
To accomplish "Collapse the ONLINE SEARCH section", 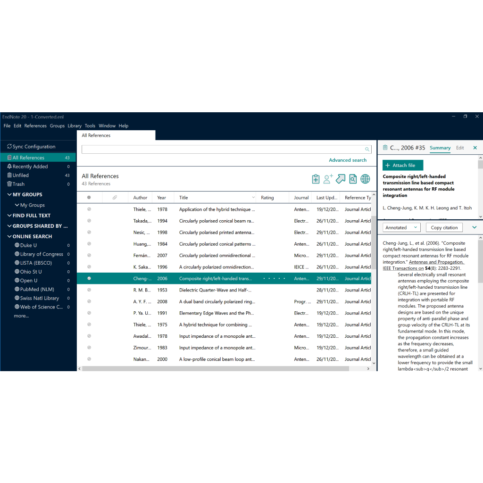I will click(x=9, y=237).
